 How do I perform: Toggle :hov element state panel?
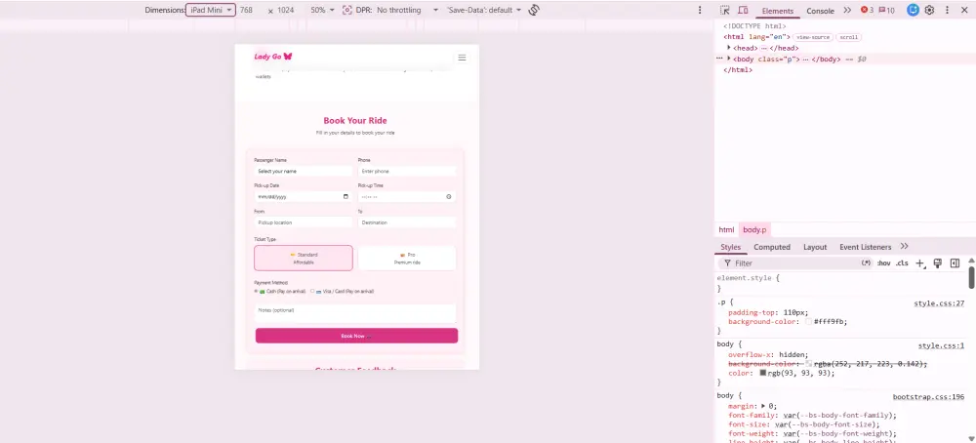pyautogui.click(x=884, y=263)
